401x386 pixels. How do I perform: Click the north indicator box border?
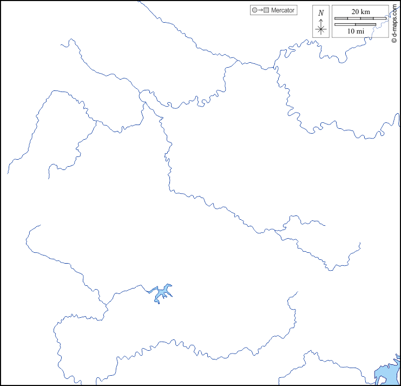point(313,22)
